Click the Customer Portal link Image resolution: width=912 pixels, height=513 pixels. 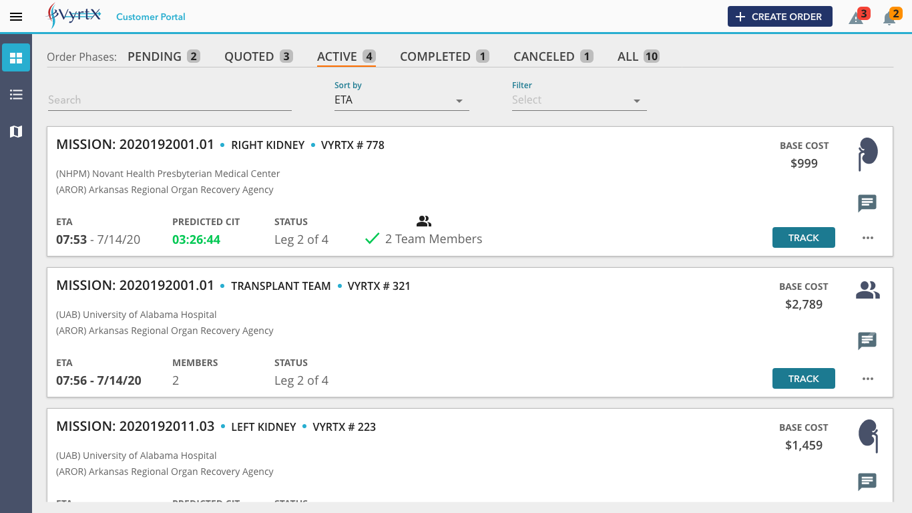(x=151, y=17)
